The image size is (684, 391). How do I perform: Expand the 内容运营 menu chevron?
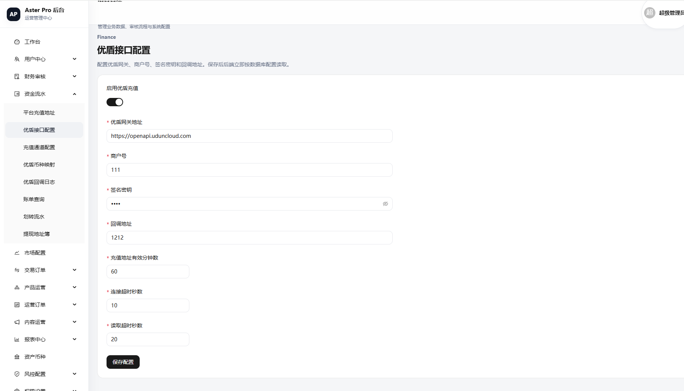(x=75, y=322)
